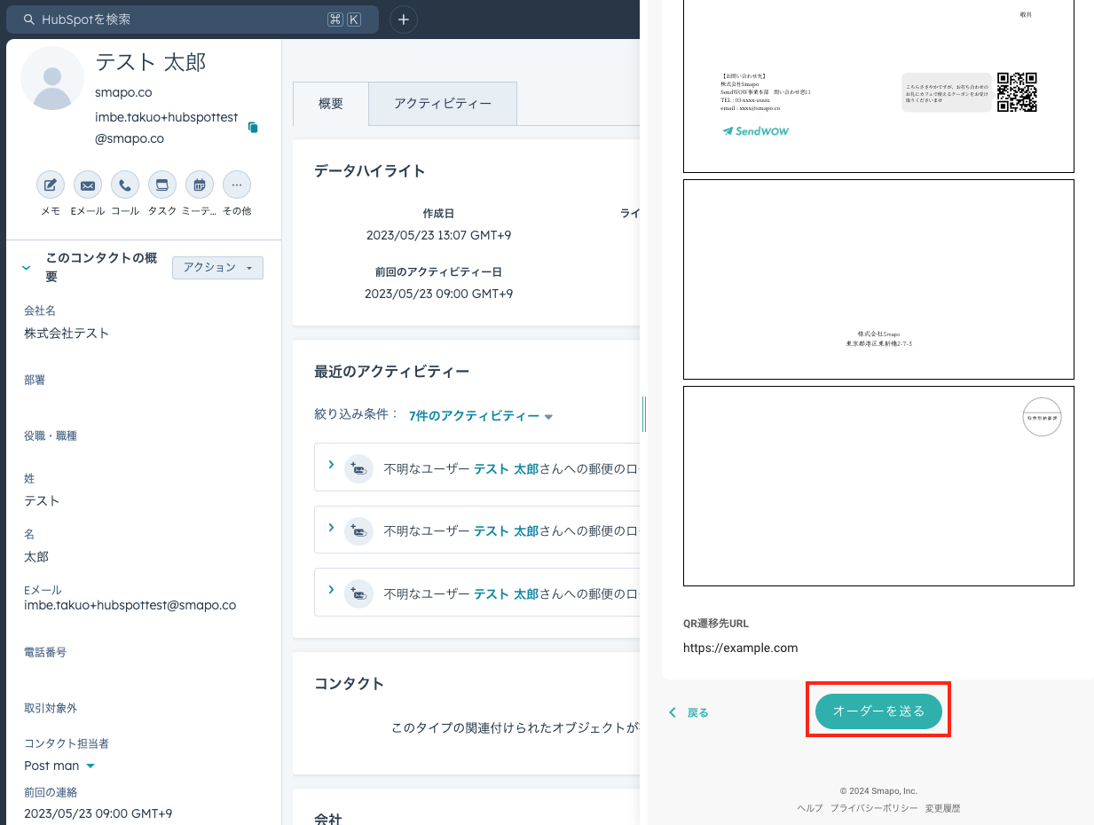Expand the first 郵便のログ activity entry
The height and width of the screenshot is (825, 1094).
(331, 465)
